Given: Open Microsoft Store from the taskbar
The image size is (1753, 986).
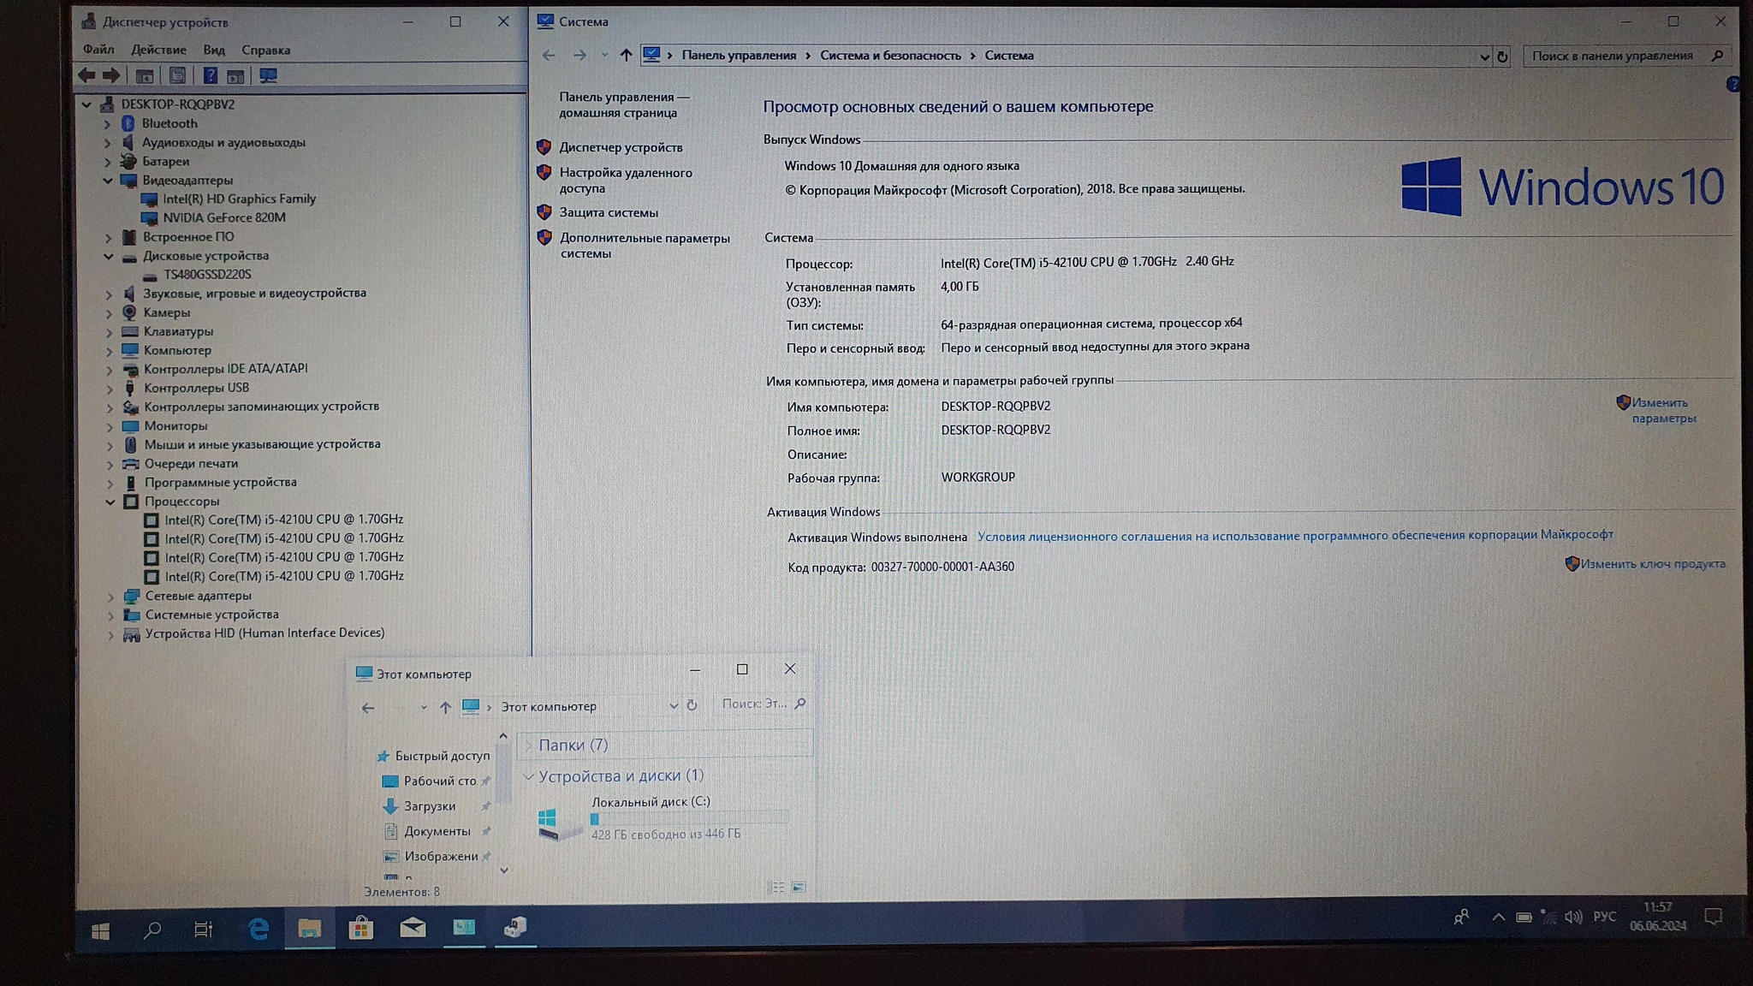Looking at the screenshot, I should coord(360,929).
